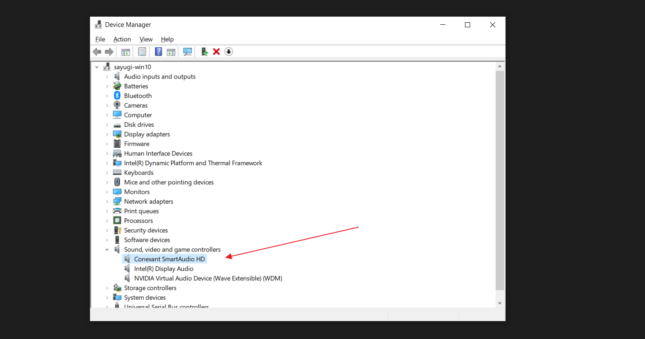Click the Cameras webcam icon
The width and height of the screenshot is (645, 339).
pos(117,105)
